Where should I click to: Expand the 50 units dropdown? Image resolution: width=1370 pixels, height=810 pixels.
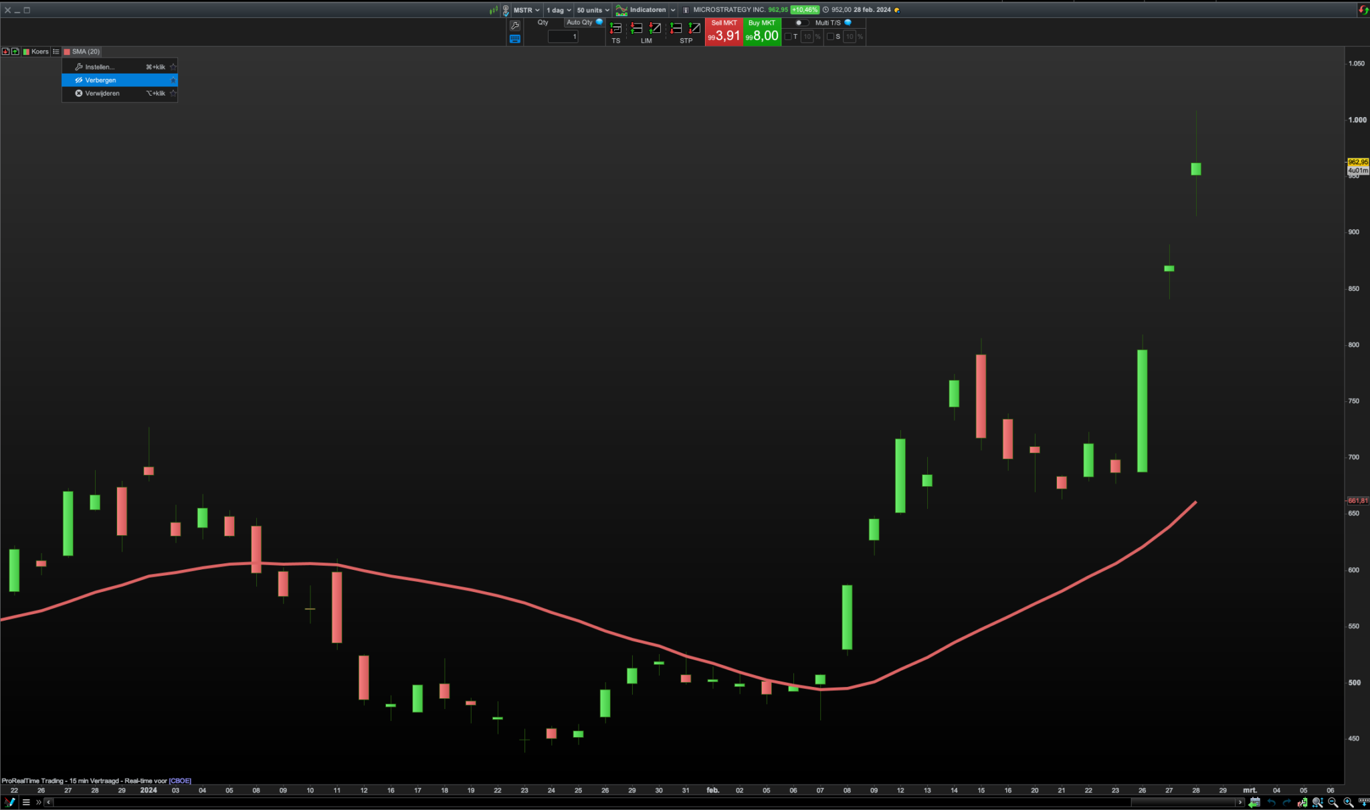point(593,10)
